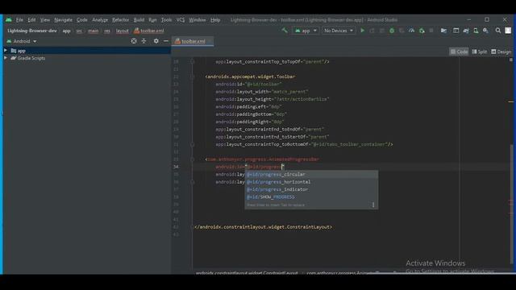This screenshot has height=290, width=516.
Task: Click the user account avatar icon
Action: click(508, 31)
